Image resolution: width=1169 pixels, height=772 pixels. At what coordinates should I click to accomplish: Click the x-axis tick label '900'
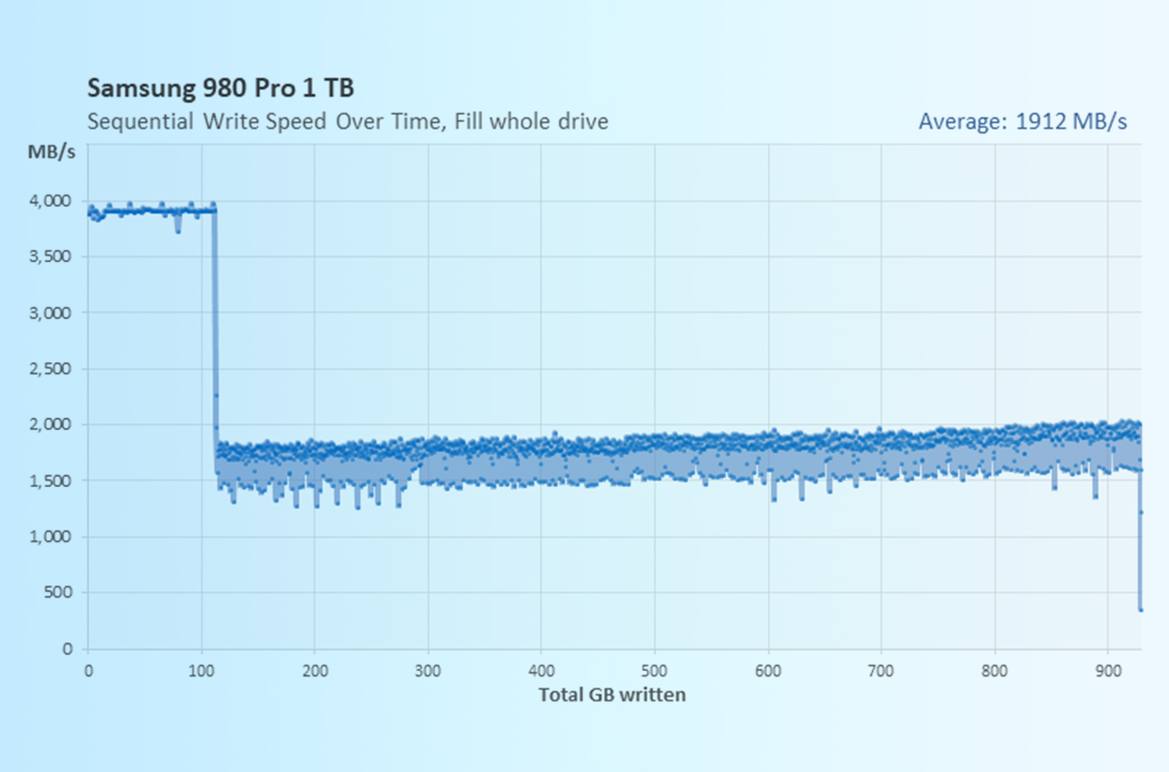(x=1107, y=671)
